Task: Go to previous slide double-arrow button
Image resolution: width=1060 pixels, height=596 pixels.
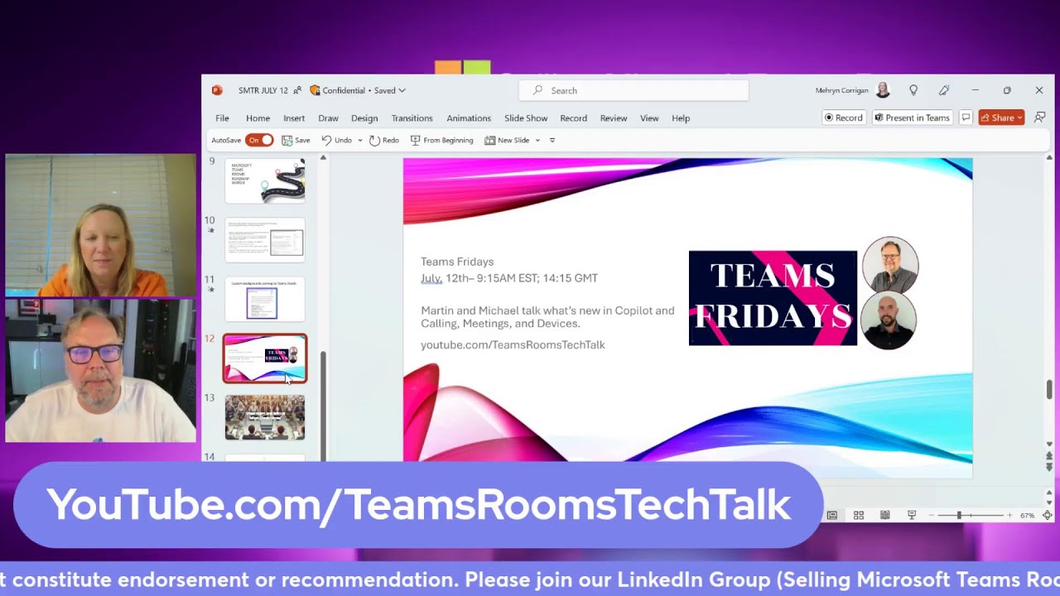Action: tap(1049, 456)
